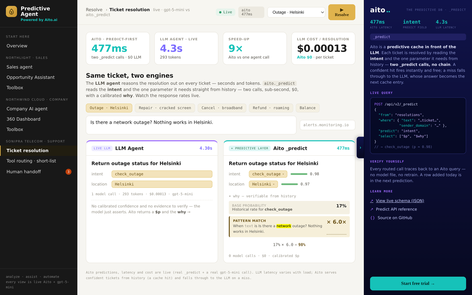Collapse the side panel with the chevron handle
This screenshot has width=472, height=295.
360,147
